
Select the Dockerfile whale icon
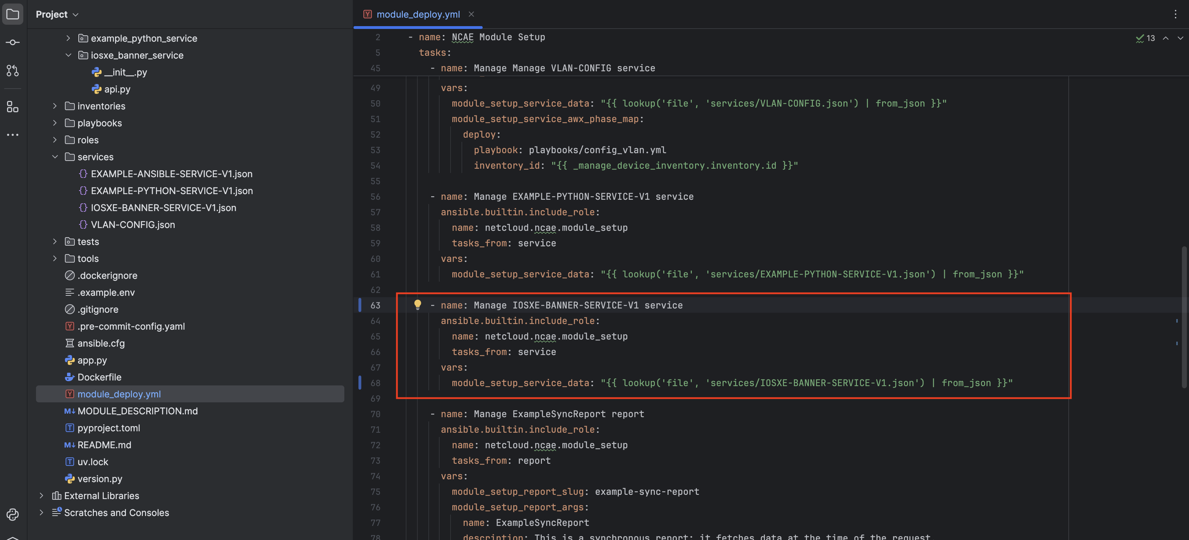coord(70,377)
